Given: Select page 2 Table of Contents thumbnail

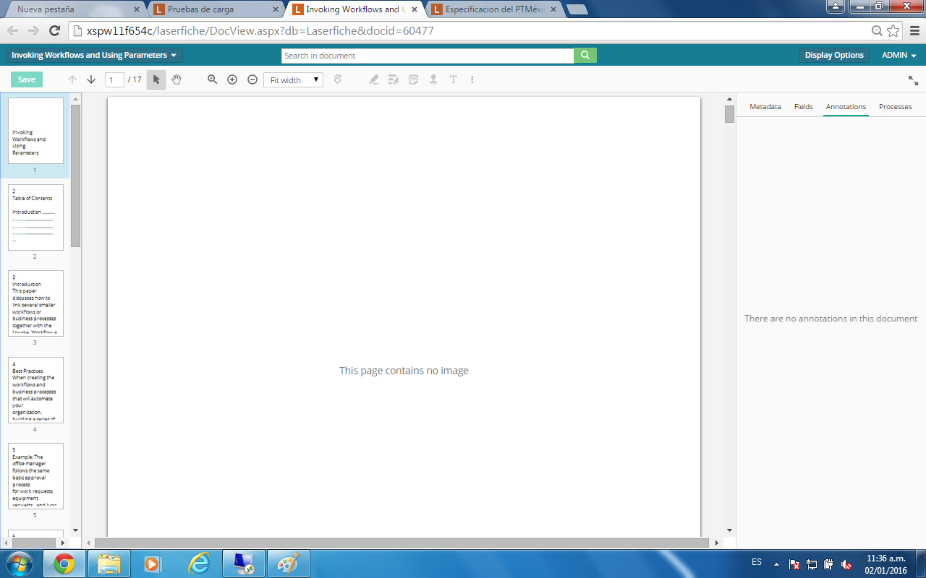Looking at the screenshot, I should click(x=35, y=217).
